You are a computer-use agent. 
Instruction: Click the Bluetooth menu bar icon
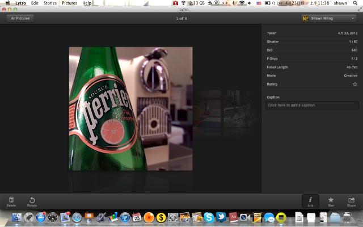[233, 3]
